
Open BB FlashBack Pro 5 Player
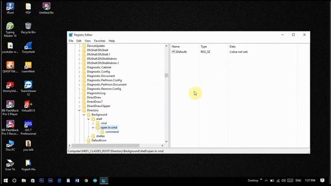pos(10,108)
